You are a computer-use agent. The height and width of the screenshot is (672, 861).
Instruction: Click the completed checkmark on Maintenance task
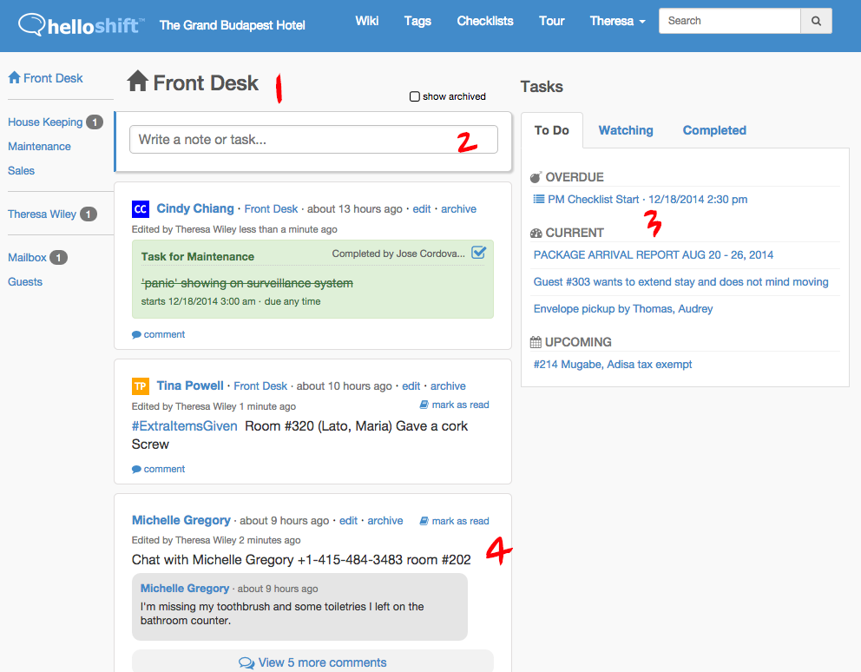479,253
